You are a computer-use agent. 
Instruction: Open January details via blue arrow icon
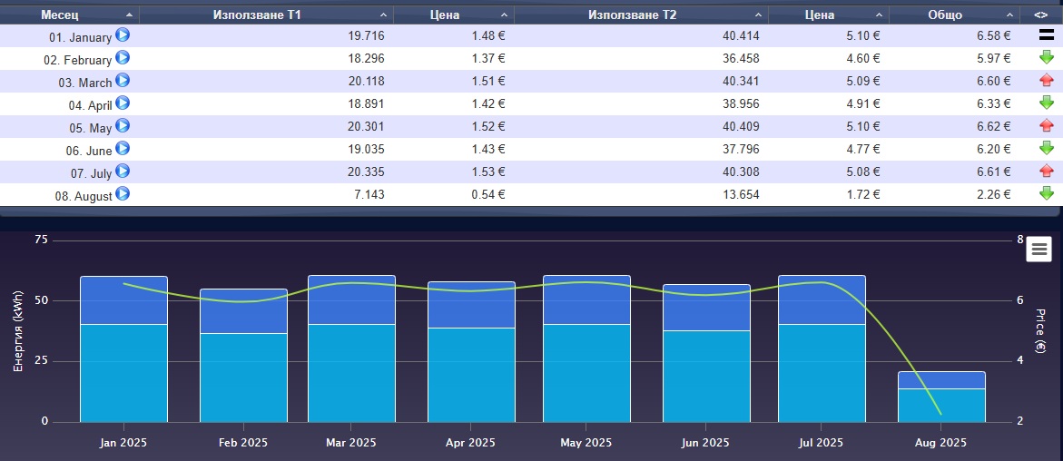pos(123,35)
